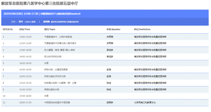Click moderator affiliation 三亚中心医院
Viewport: 211px width, 112px height.
coord(30,22)
